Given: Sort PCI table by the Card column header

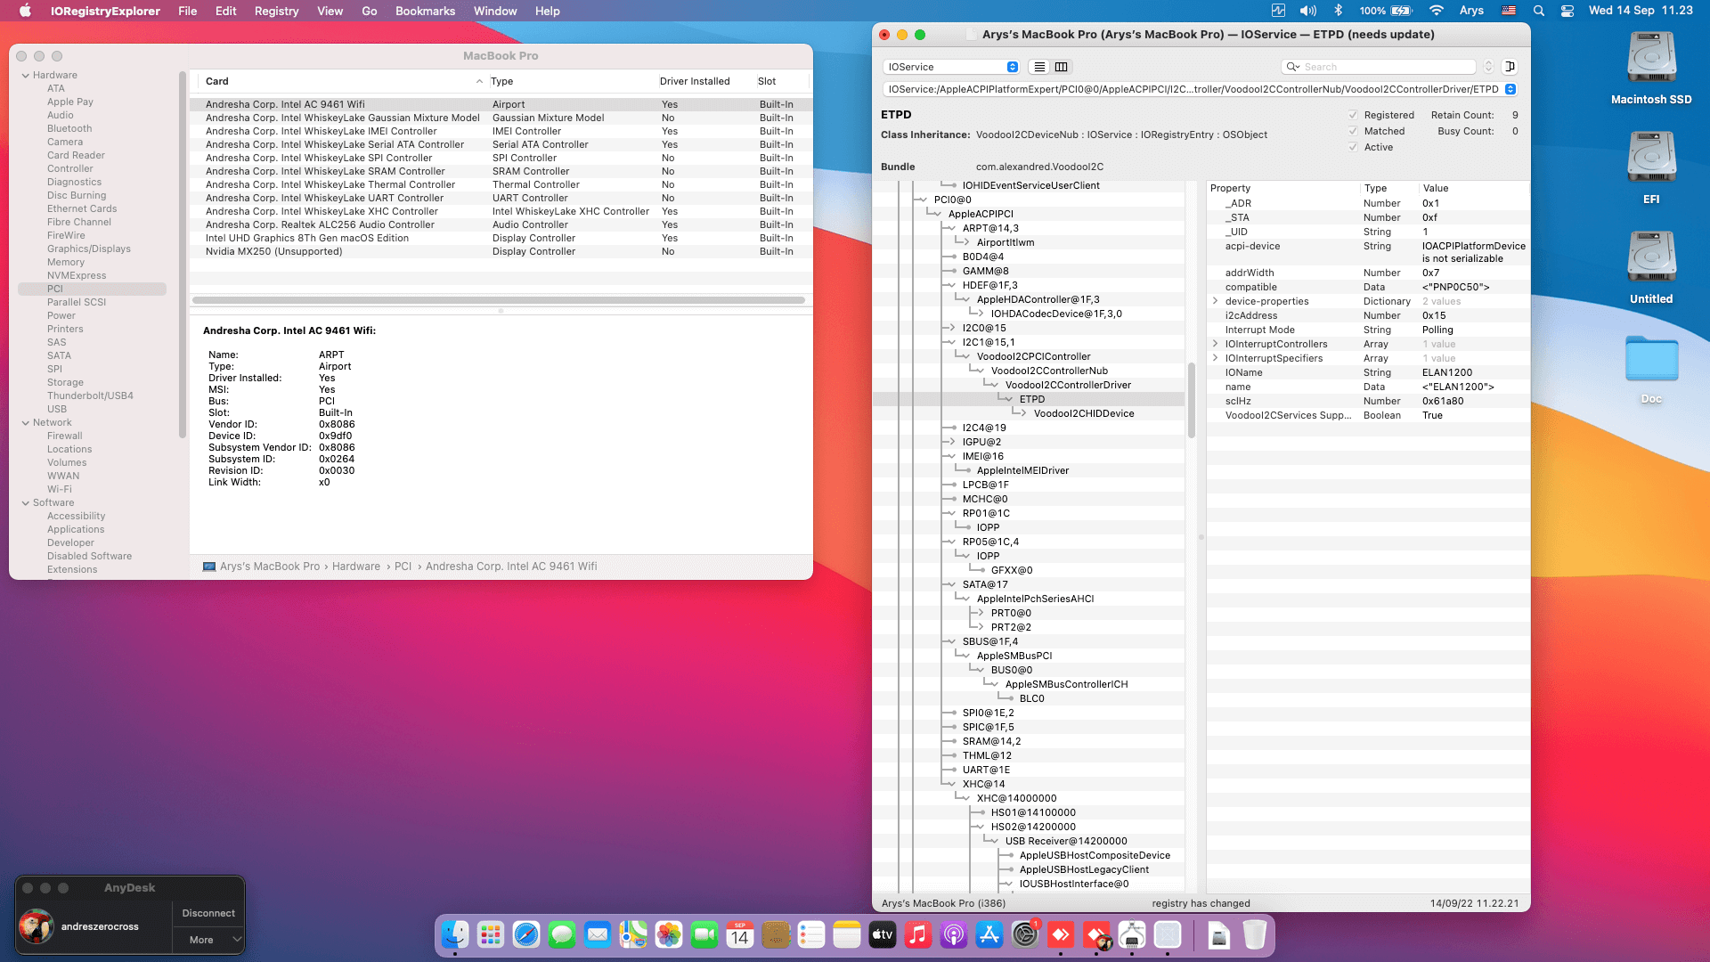Looking at the screenshot, I should click(x=343, y=81).
